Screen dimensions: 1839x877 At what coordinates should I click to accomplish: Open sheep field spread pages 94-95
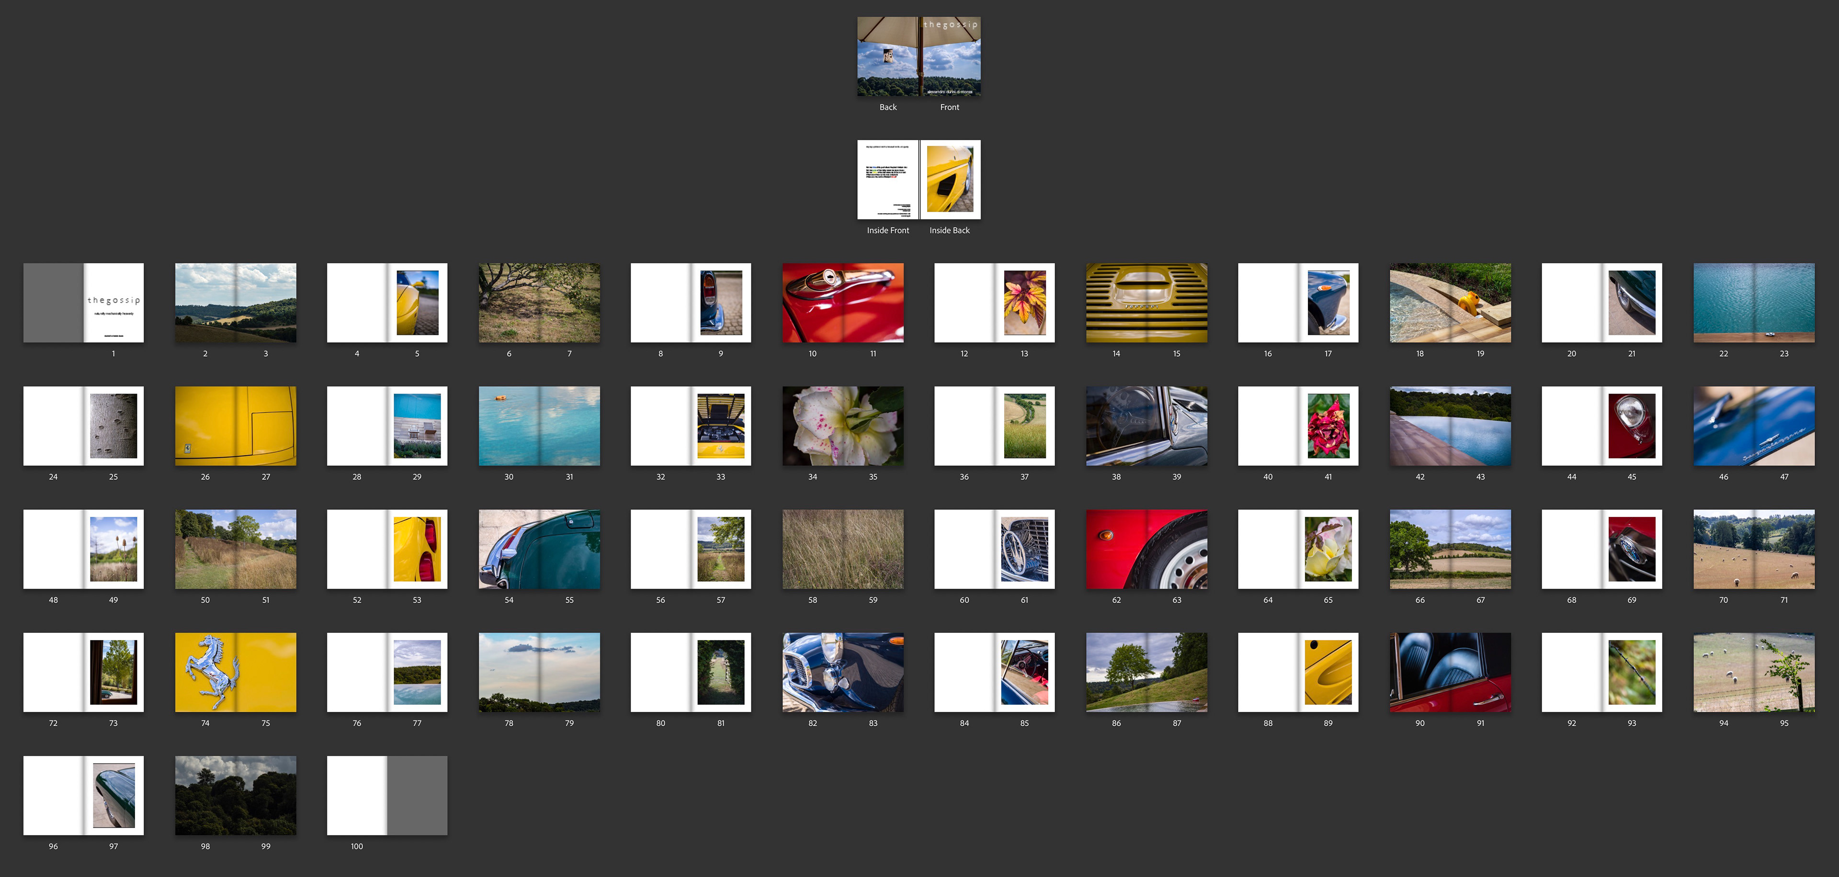[x=1753, y=672]
